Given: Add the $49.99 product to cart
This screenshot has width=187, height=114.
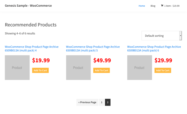Looking at the screenshot, I should tap(101, 70).
